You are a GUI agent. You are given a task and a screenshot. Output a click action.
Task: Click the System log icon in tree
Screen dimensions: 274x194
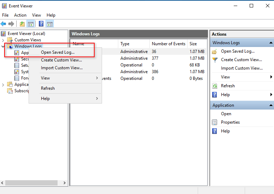point(17,72)
